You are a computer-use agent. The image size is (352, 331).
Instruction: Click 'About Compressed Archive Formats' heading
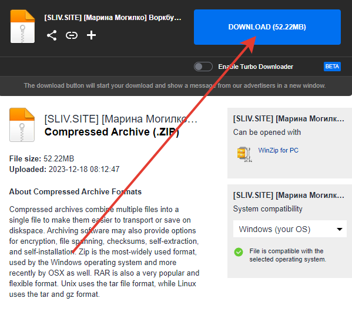click(75, 192)
